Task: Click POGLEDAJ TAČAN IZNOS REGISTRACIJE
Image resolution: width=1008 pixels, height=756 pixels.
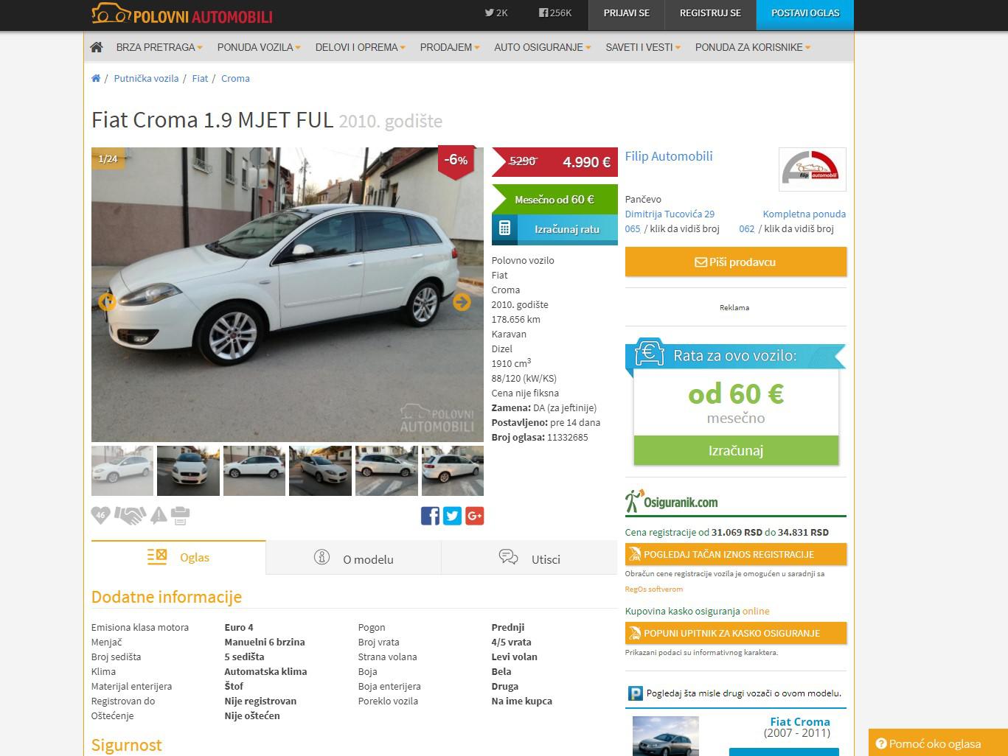Action: [x=736, y=554]
